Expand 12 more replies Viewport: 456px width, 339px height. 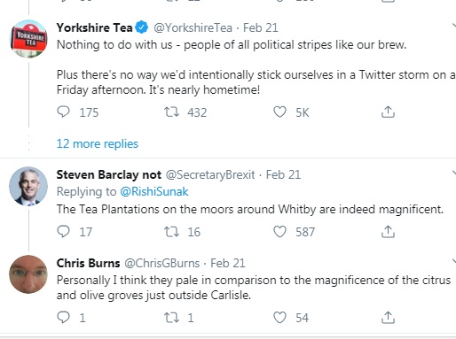(98, 144)
